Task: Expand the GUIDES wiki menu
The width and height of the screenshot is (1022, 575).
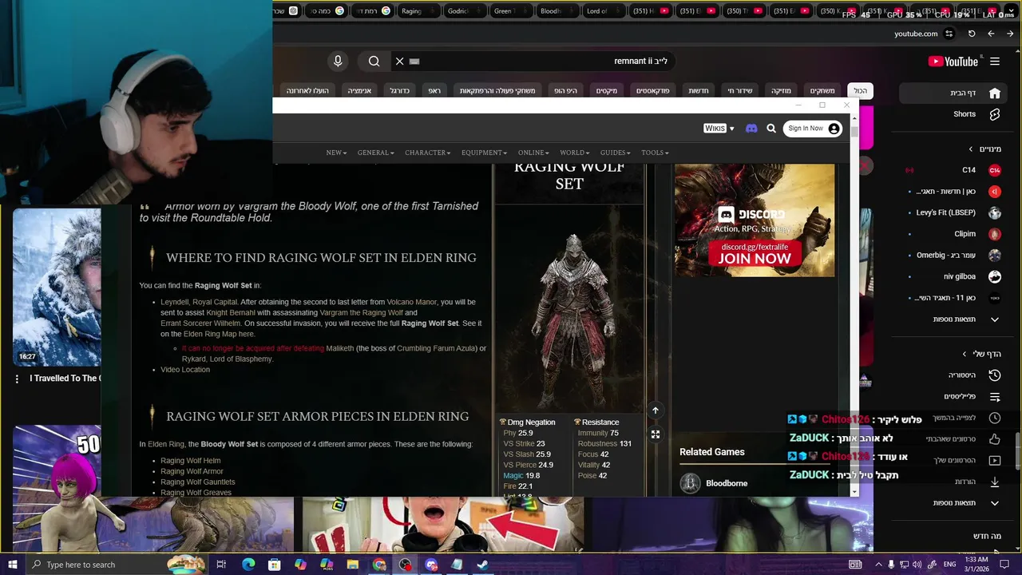Action: (x=615, y=153)
